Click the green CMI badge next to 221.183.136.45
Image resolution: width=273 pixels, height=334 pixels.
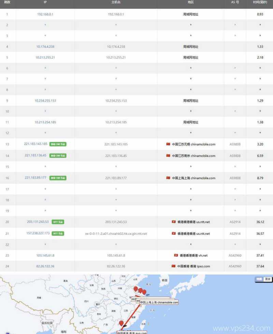tap(58, 156)
